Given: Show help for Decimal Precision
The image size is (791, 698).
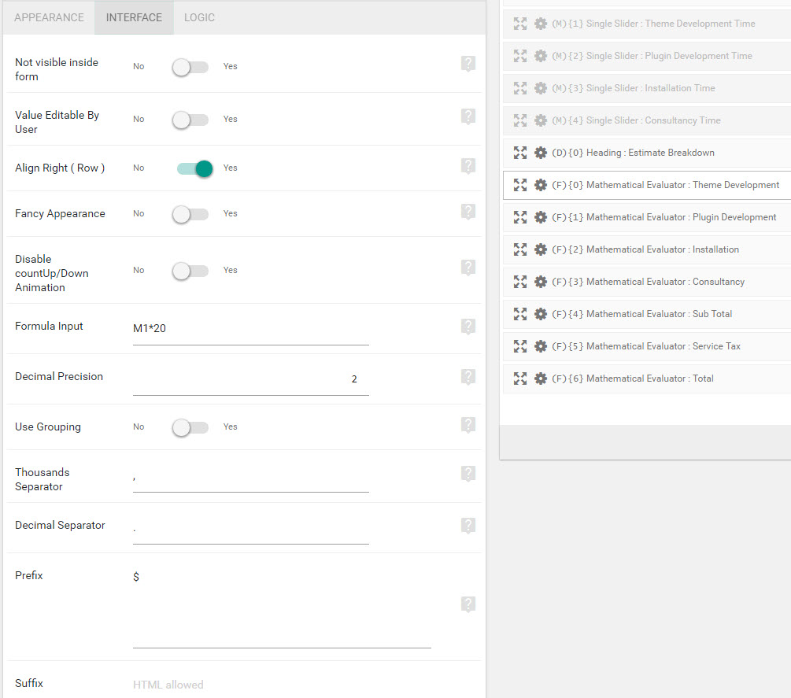Looking at the screenshot, I should [x=468, y=377].
